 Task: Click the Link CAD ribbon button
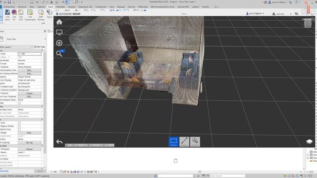(x=21, y=15)
